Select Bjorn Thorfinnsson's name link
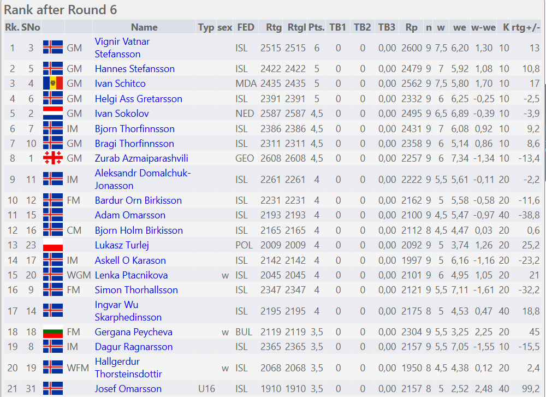Viewport: 546px width, 397px height. click(134, 129)
